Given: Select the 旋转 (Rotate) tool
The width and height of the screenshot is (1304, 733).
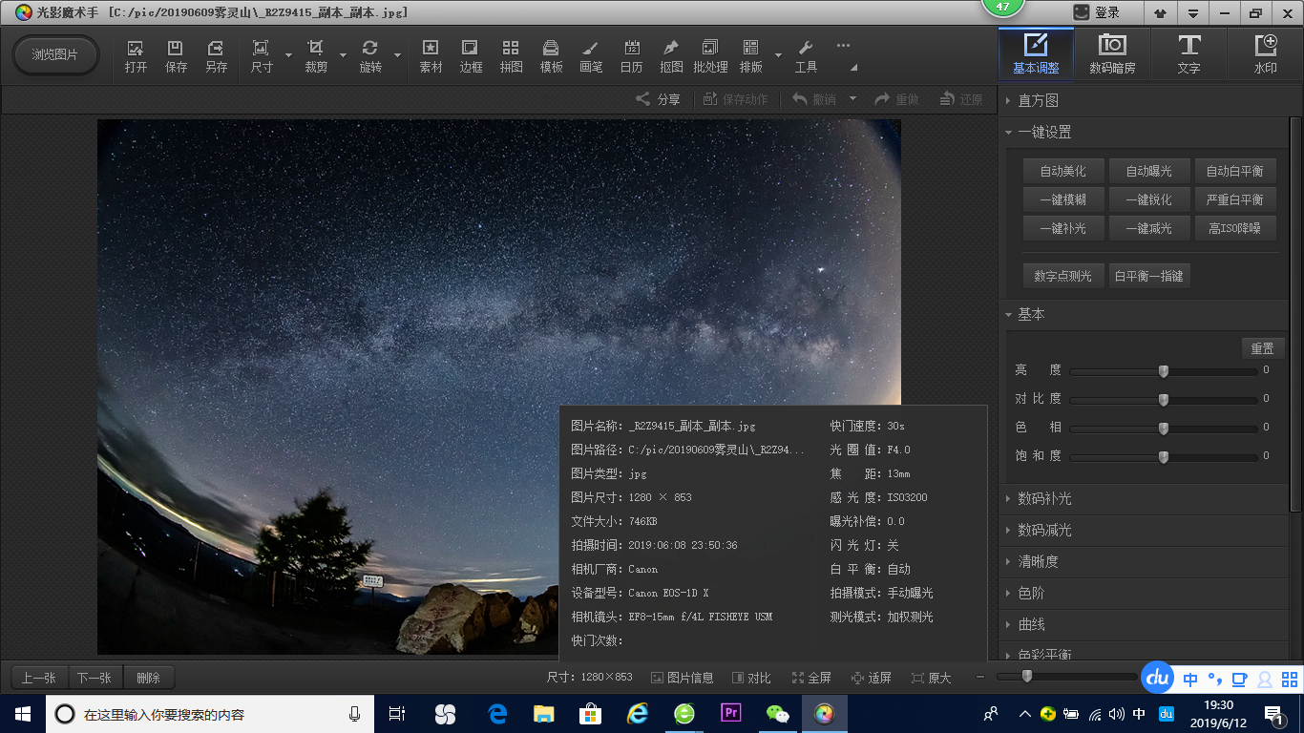Looking at the screenshot, I should 370,56.
